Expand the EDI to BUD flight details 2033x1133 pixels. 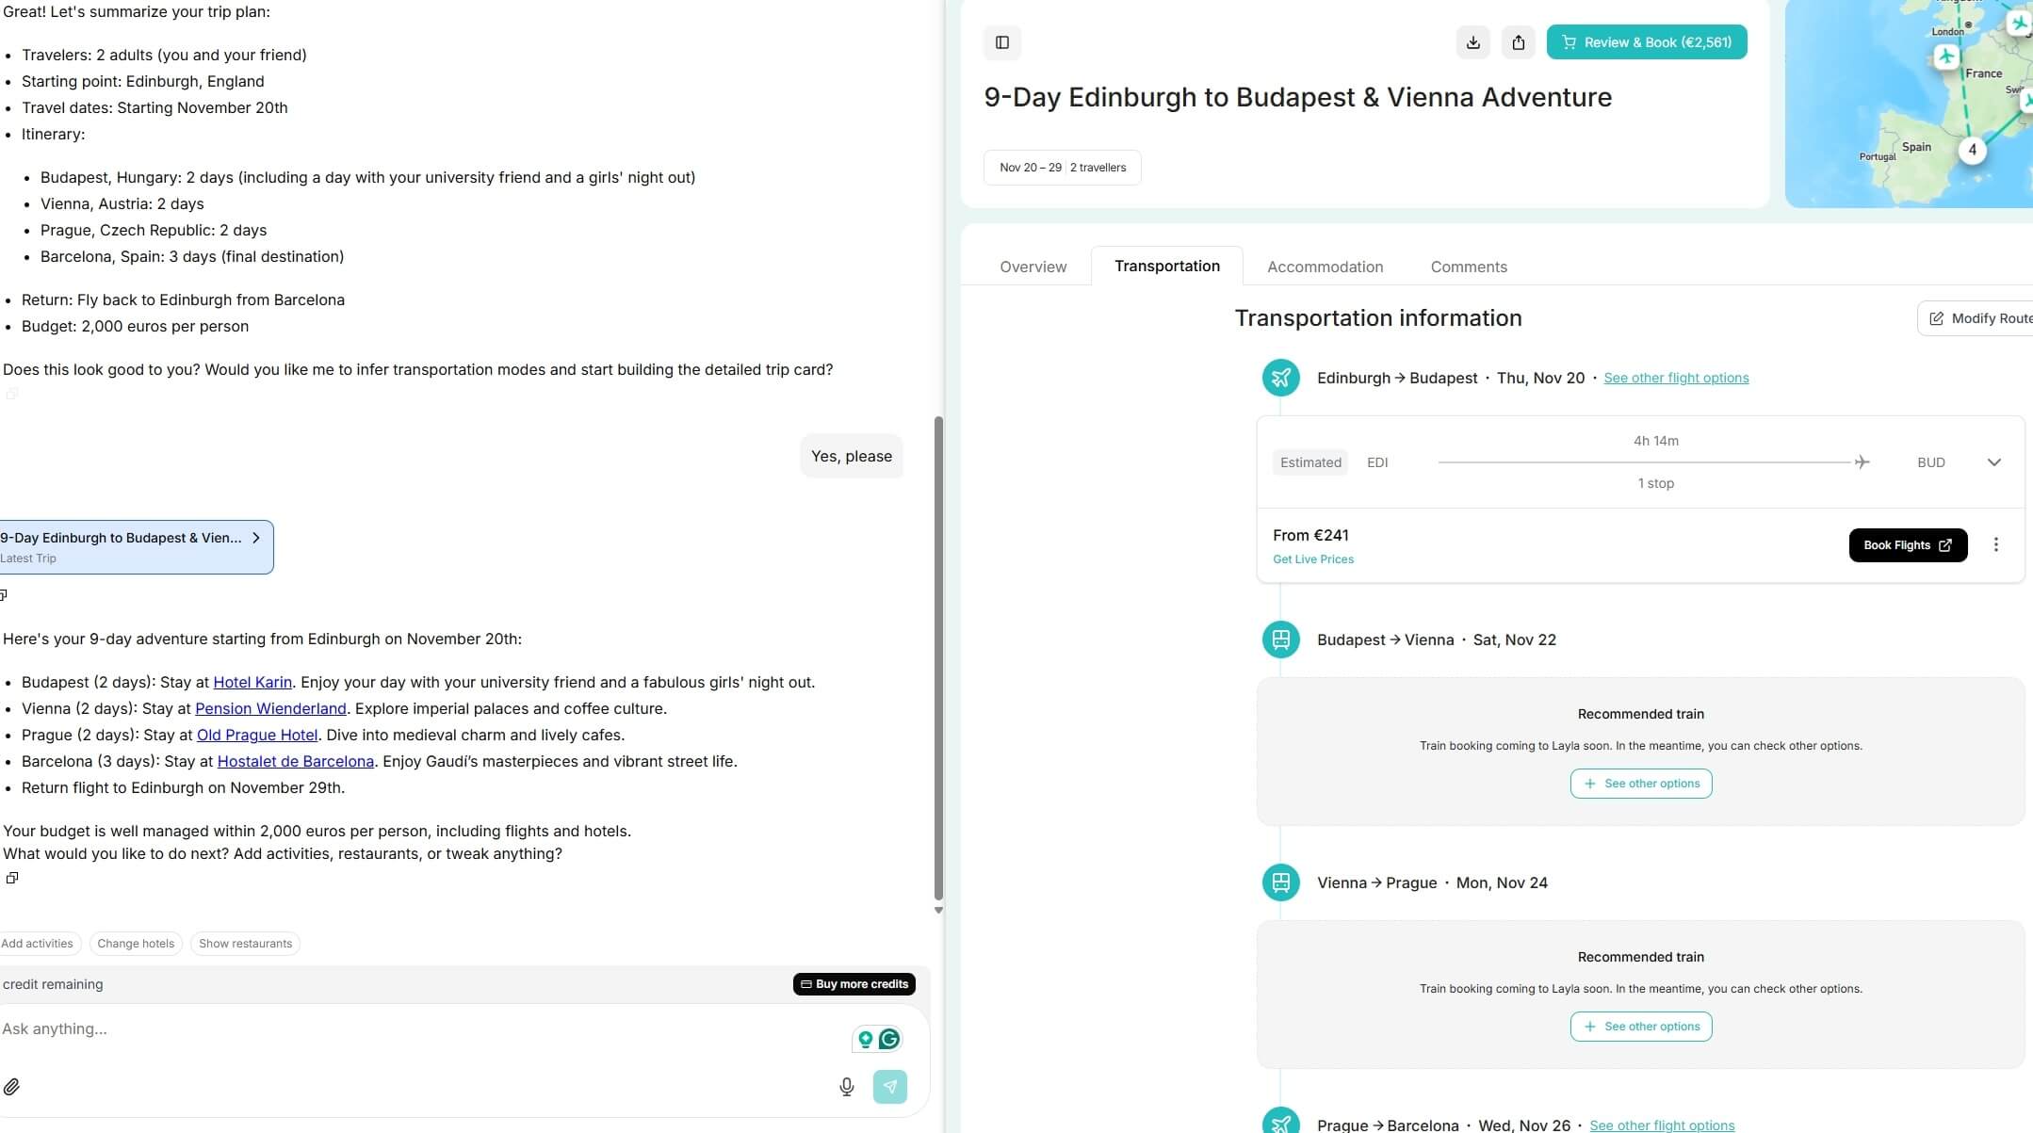(x=1993, y=462)
